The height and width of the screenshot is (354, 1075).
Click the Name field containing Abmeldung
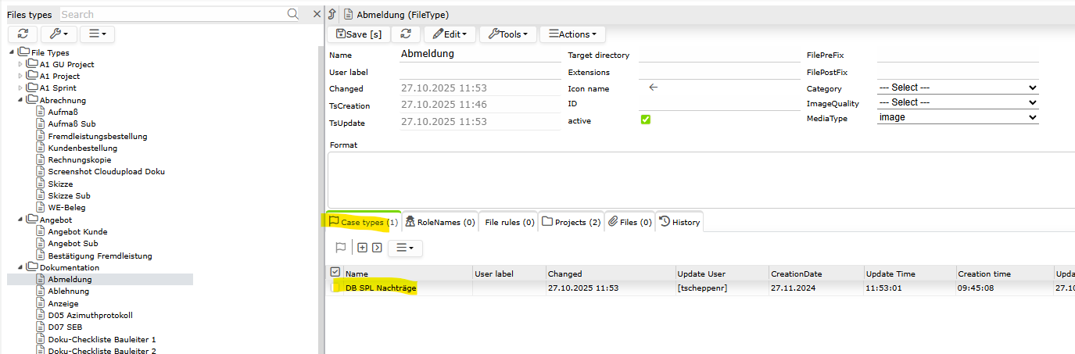pyautogui.click(x=479, y=54)
